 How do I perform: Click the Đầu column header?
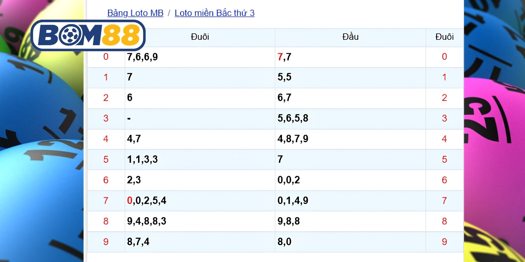tap(350, 37)
